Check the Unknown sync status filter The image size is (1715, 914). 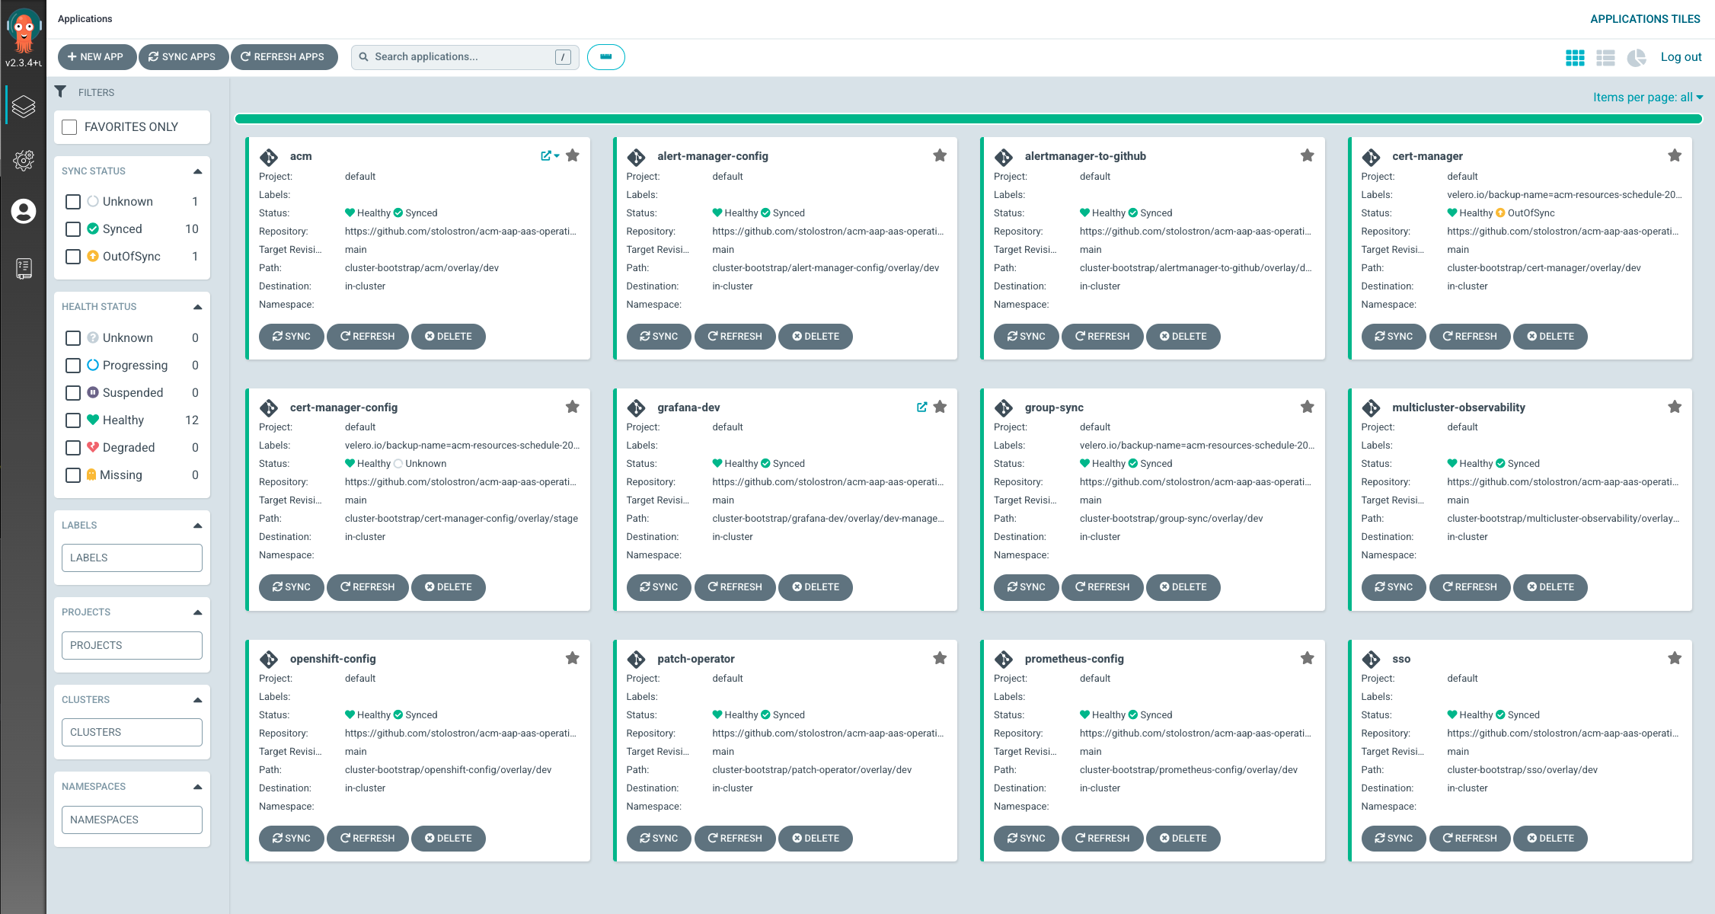click(73, 202)
